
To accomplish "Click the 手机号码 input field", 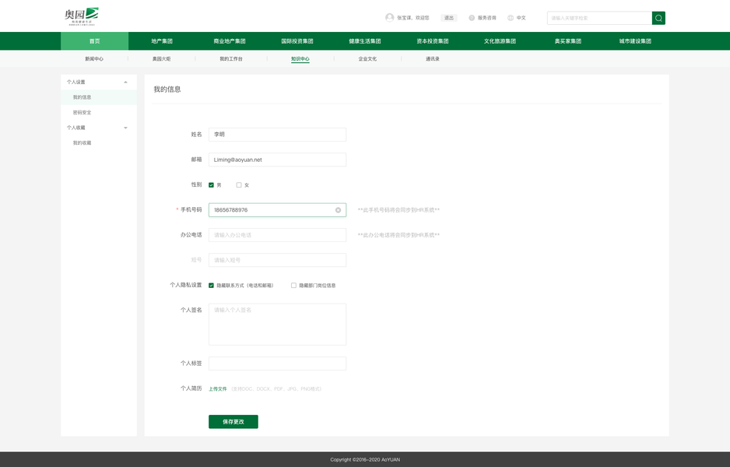I will click(278, 210).
